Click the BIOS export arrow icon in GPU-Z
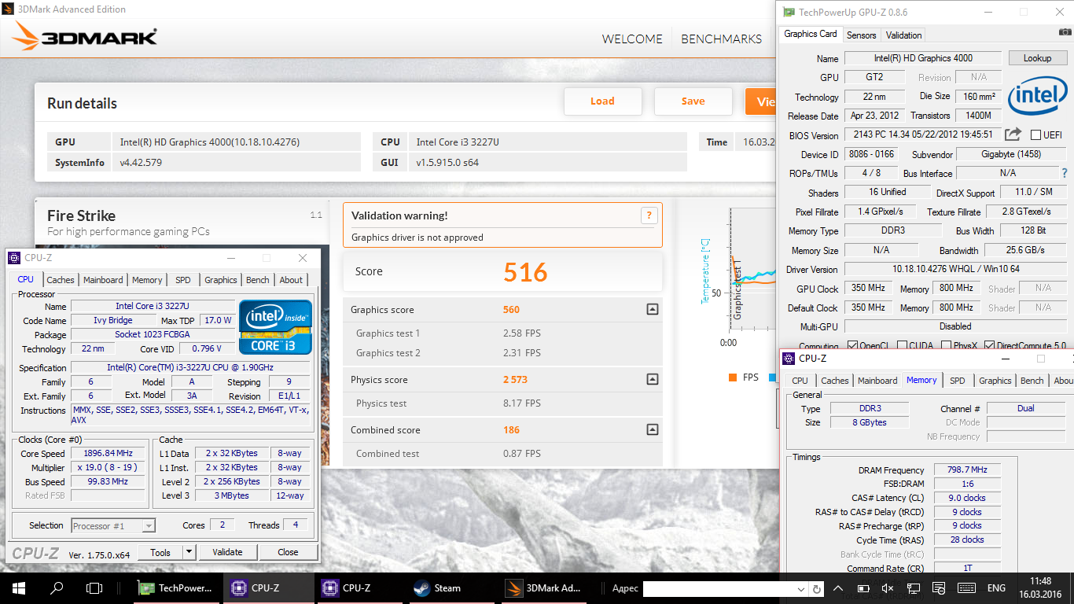Screen dimensions: 1074x604 pos(1013,134)
